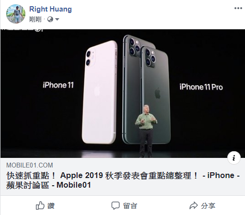Click the white iPhone 11 in the preview image
This screenshot has height=215, width=245.
click(100, 92)
